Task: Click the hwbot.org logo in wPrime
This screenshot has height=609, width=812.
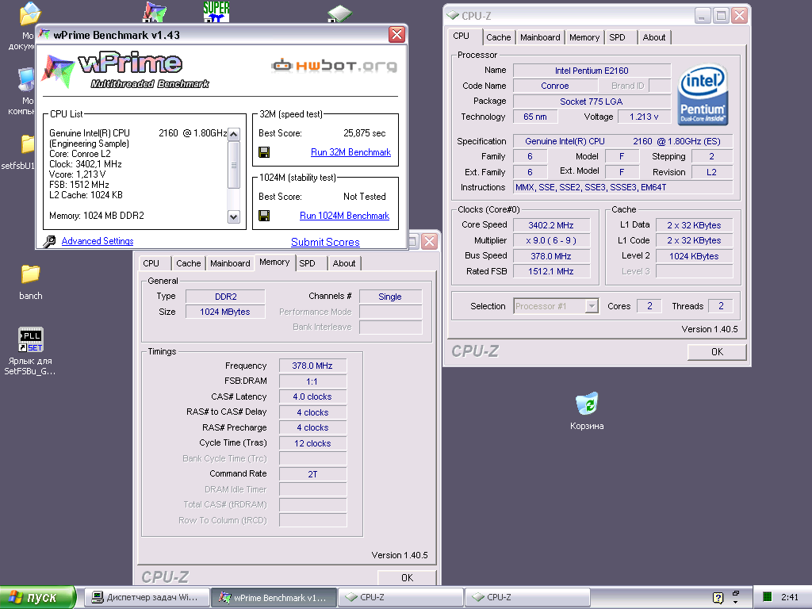Action: (334, 66)
